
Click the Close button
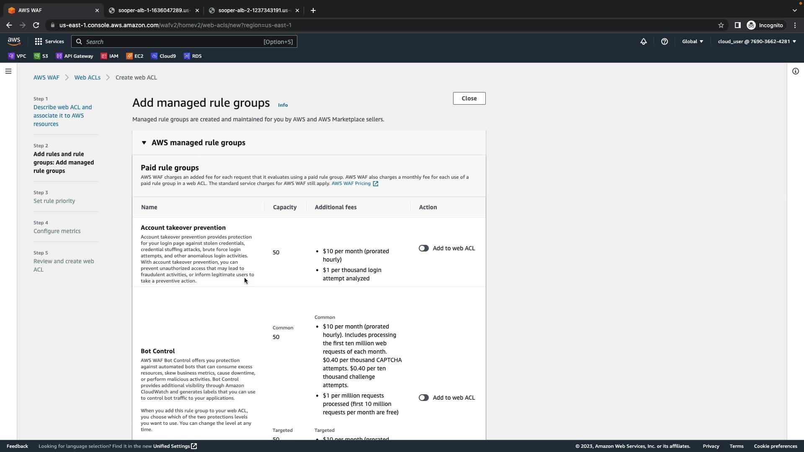coord(469,98)
